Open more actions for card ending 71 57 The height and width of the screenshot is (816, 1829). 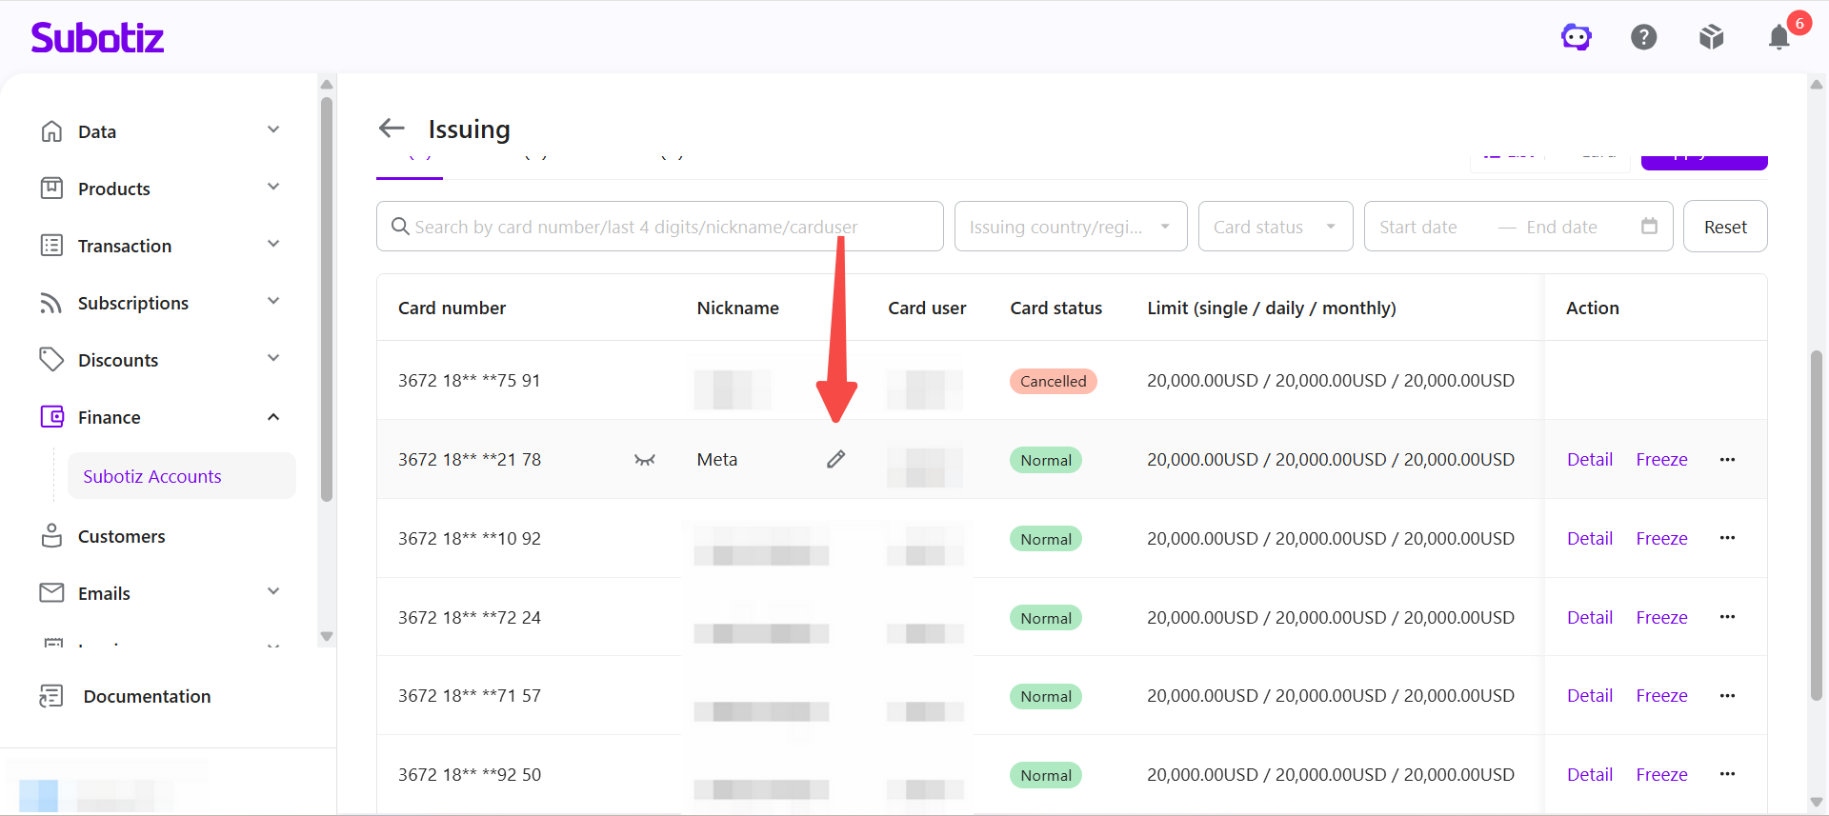[1727, 696]
